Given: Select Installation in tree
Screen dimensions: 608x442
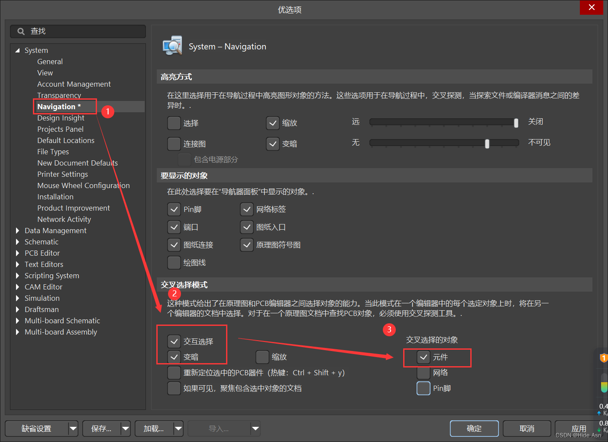Looking at the screenshot, I should [55, 197].
